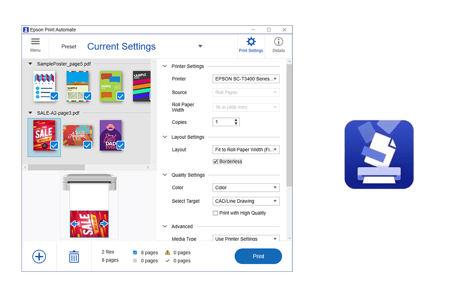Click the Epson Print Automate app logo
Viewport: 466px width, 298px height.
(379, 154)
